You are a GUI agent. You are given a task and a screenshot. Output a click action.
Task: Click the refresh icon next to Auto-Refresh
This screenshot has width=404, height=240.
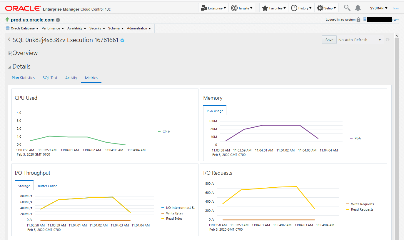pyautogui.click(x=388, y=40)
